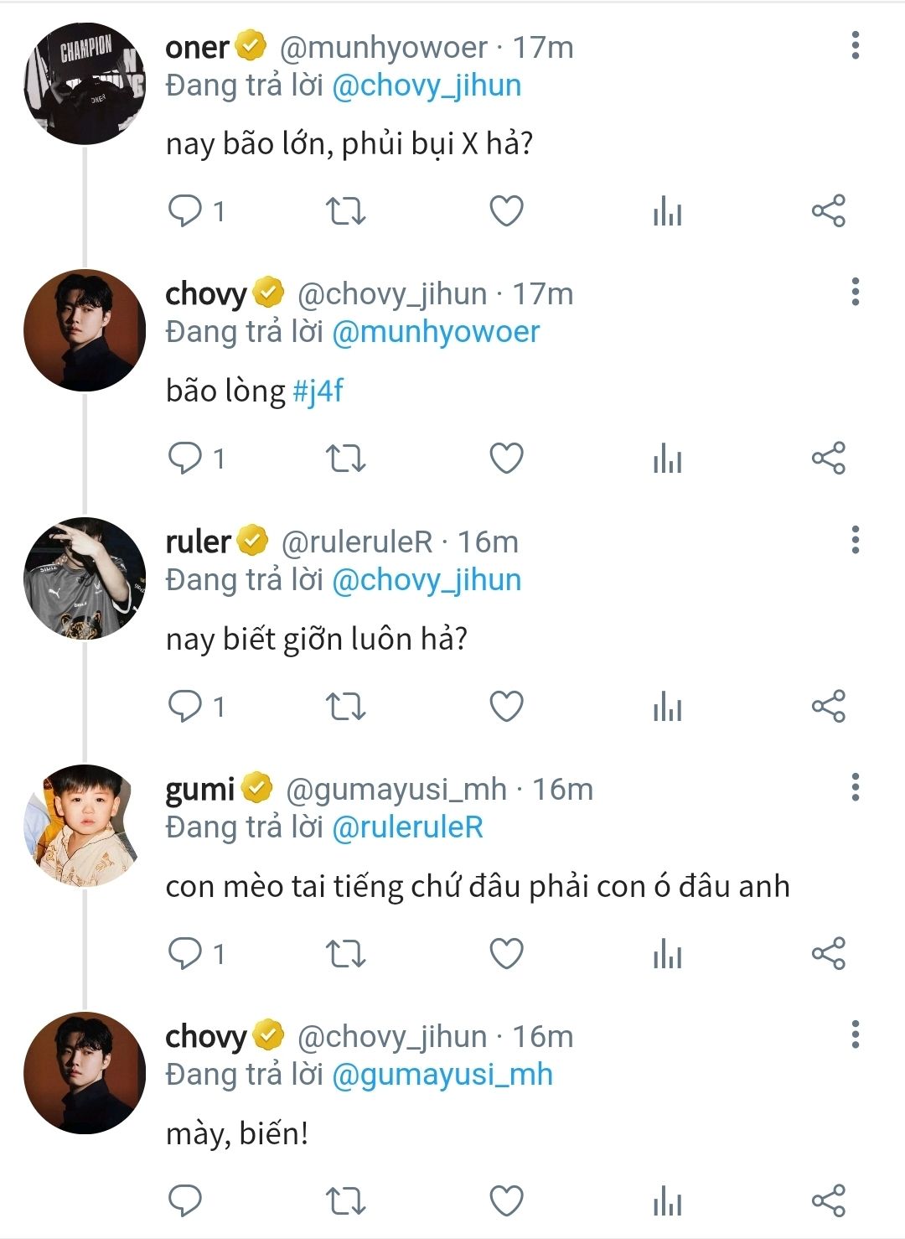Retweet chovy's 'bão lòng' tweet
This screenshot has width=905, height=1239.
click(x=345, y=459)
